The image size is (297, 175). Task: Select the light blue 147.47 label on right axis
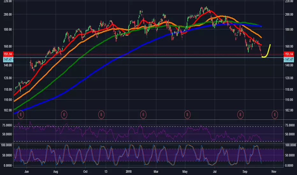(289, 59)
